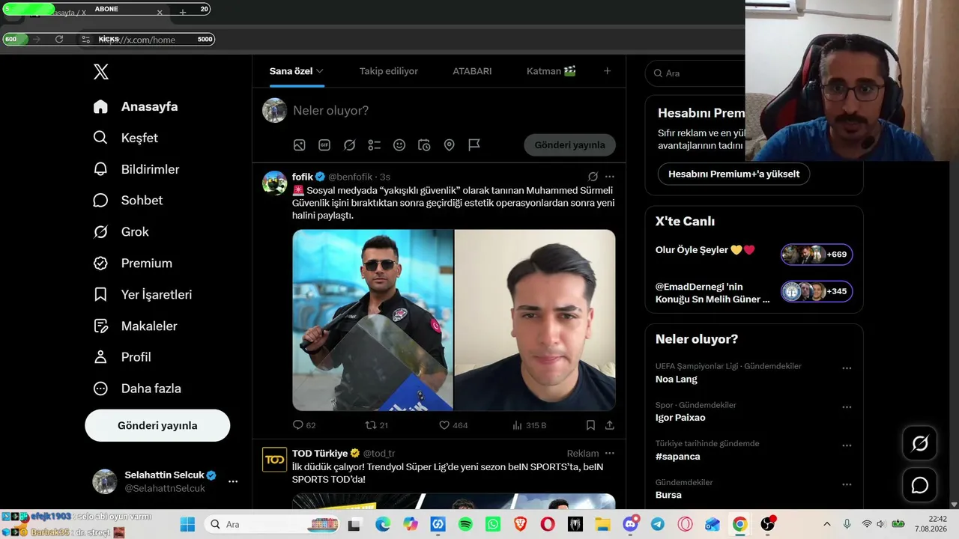Screen dimensions: 959x539
Task: Open more options for Bursa trend
Action: pyautogui.click(x=847, y=484)
